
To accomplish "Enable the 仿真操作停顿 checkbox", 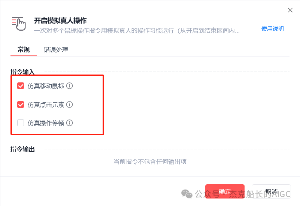I will click(21, 123).
